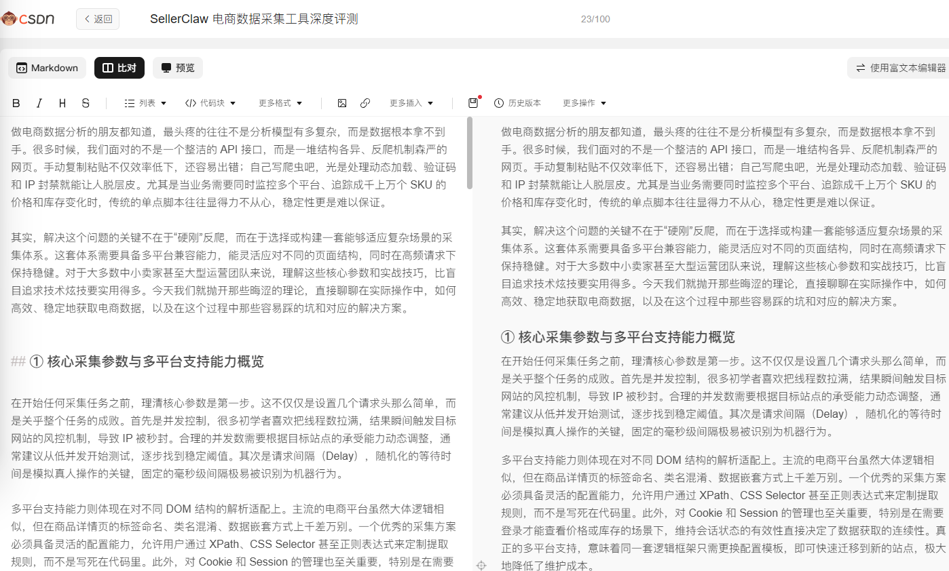Insert a heading with the H icon
The image size is (949, 571).
pos(62,103)
